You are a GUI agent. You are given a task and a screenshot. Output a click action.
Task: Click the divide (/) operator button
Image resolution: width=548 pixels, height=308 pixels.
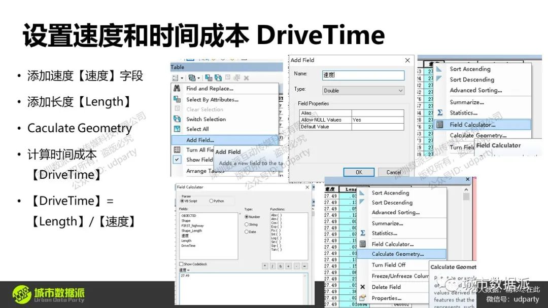(273, 266)
